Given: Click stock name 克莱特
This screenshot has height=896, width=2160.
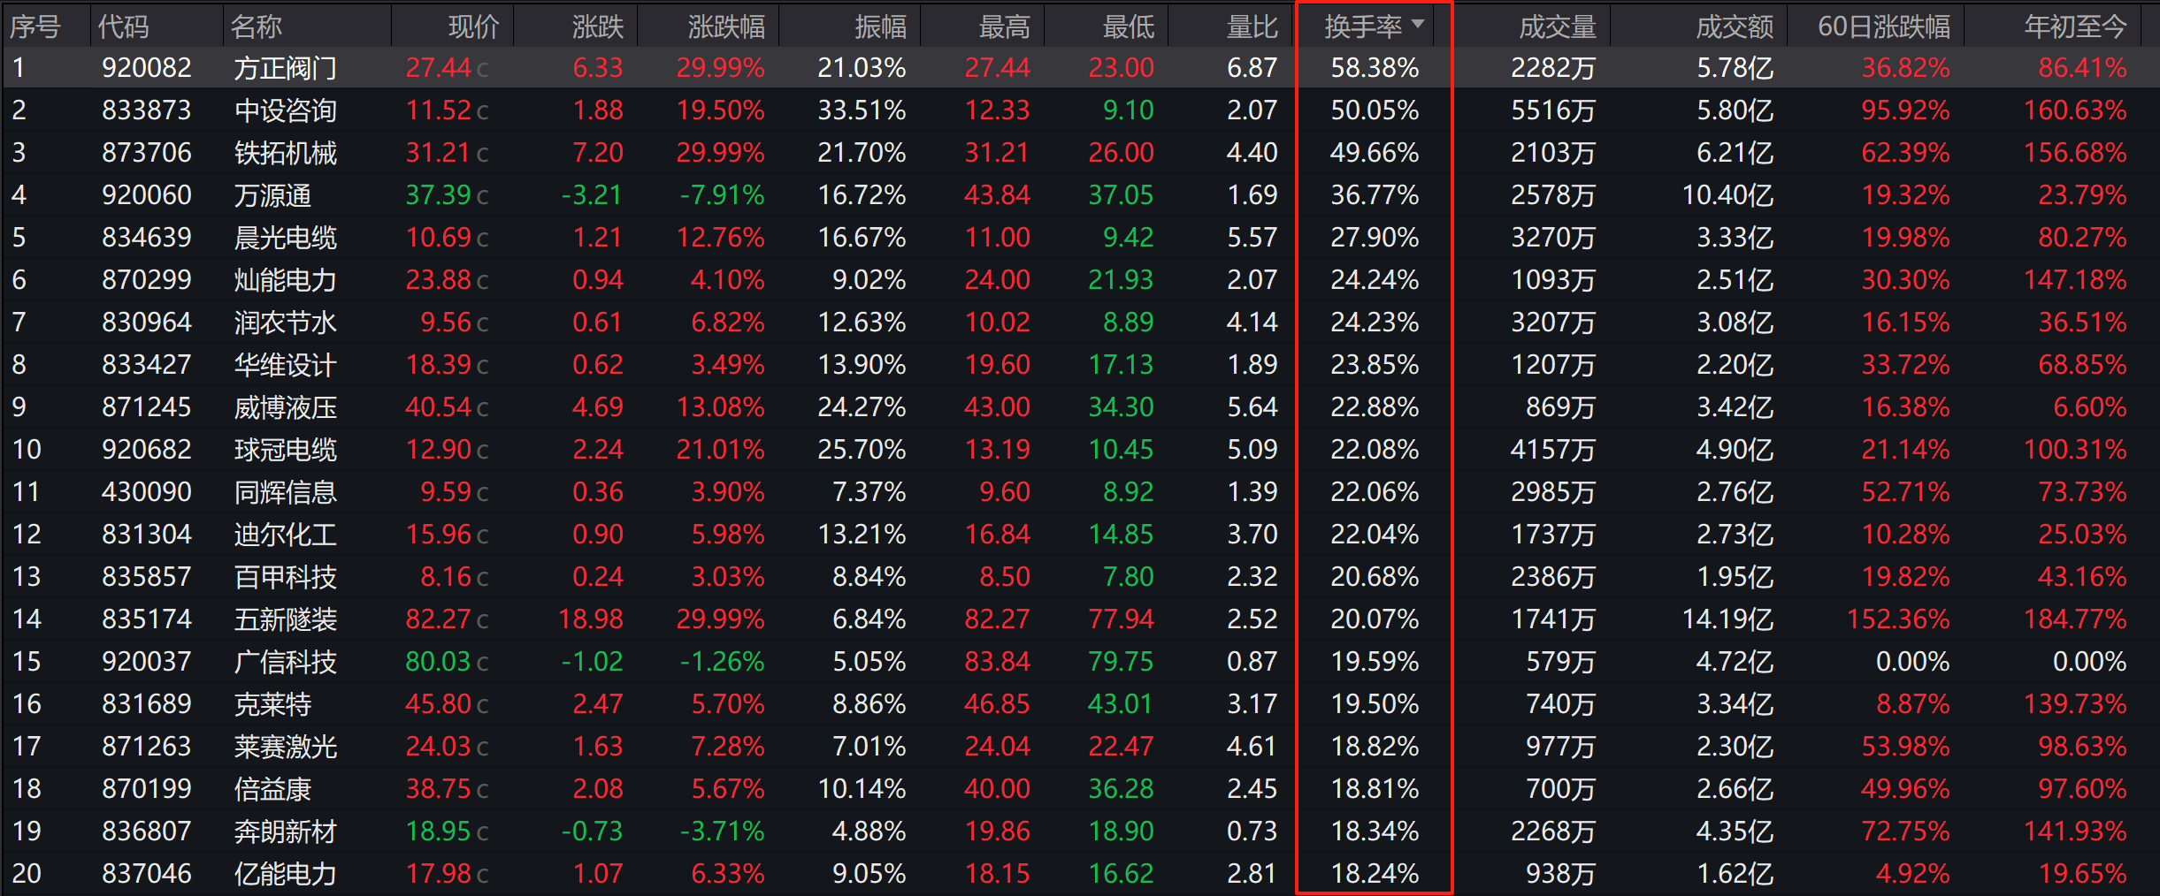Looking at the screenshot, I should coord(272,704).
